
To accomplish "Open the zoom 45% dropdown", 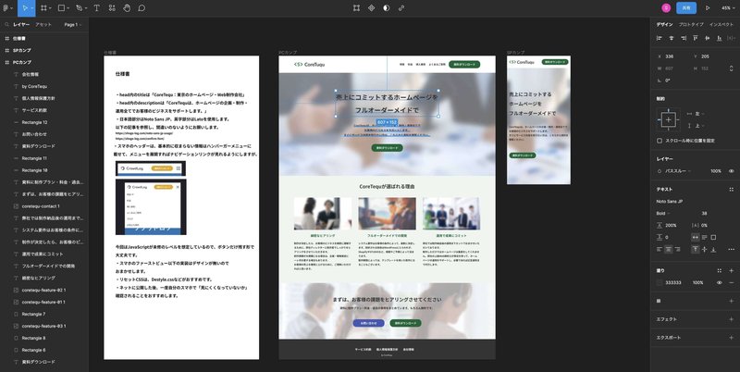I will point(727,8).
